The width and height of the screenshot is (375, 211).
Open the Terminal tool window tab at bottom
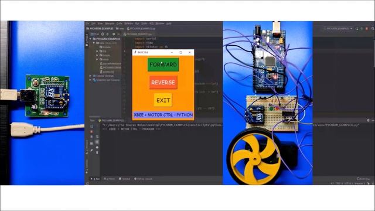[x=125, y=179]
